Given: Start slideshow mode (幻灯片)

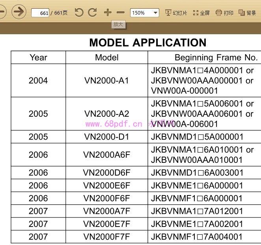Looking at the screenshot, I should 176,13.
